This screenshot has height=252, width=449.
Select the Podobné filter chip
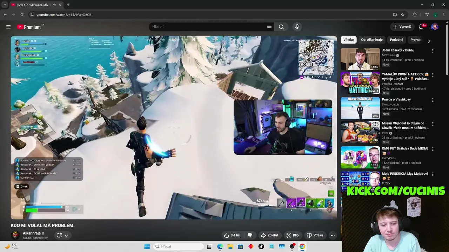(396, 40)
